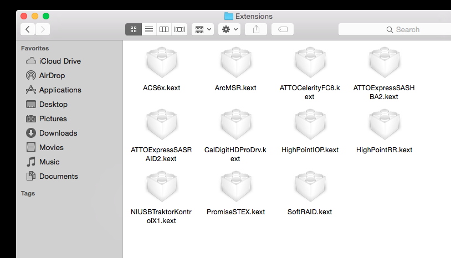This screenshot has width=451, height=258.
Task: Select the ACS6x.kext icon
Action: point(162,63)
